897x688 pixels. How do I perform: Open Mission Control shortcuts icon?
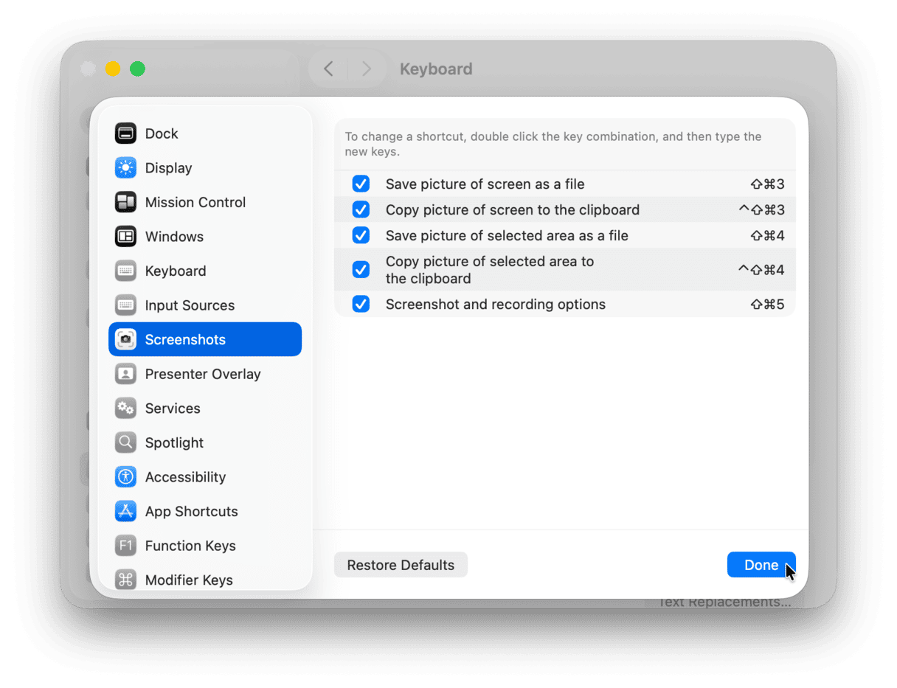pos(125,202)
